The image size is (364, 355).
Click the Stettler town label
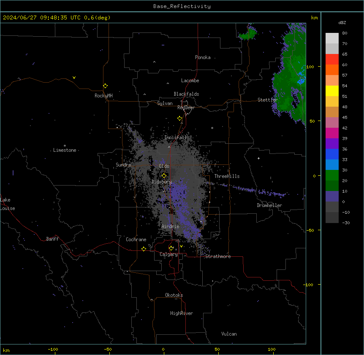(x=267, y=100)
